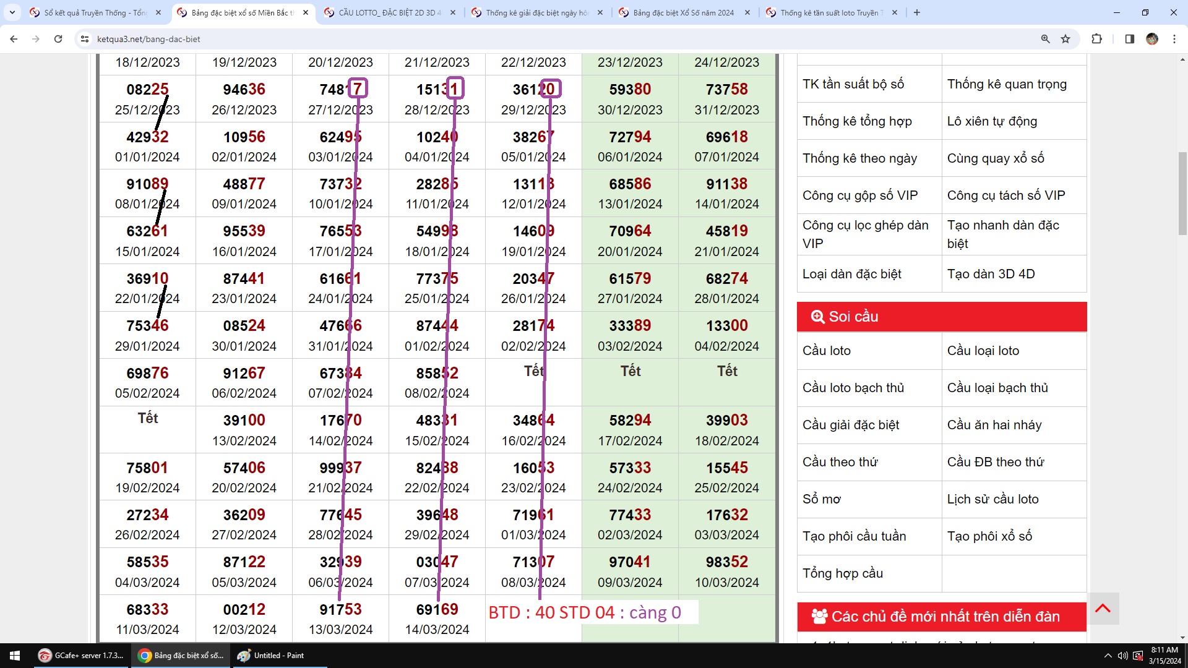The width and height of the screenshot is (1188, 668).
Task: Click the zoom magnifier icon in address bar
Action: click(x=1045, y=39)
